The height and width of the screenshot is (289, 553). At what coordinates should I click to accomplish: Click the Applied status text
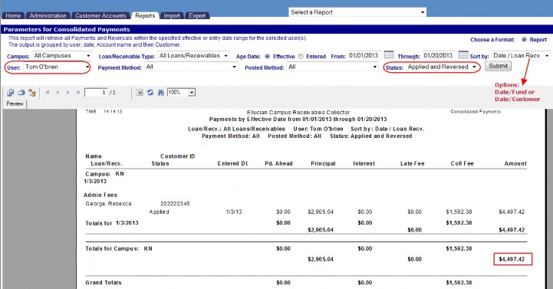pyautogui.click(x=159, y=212)
